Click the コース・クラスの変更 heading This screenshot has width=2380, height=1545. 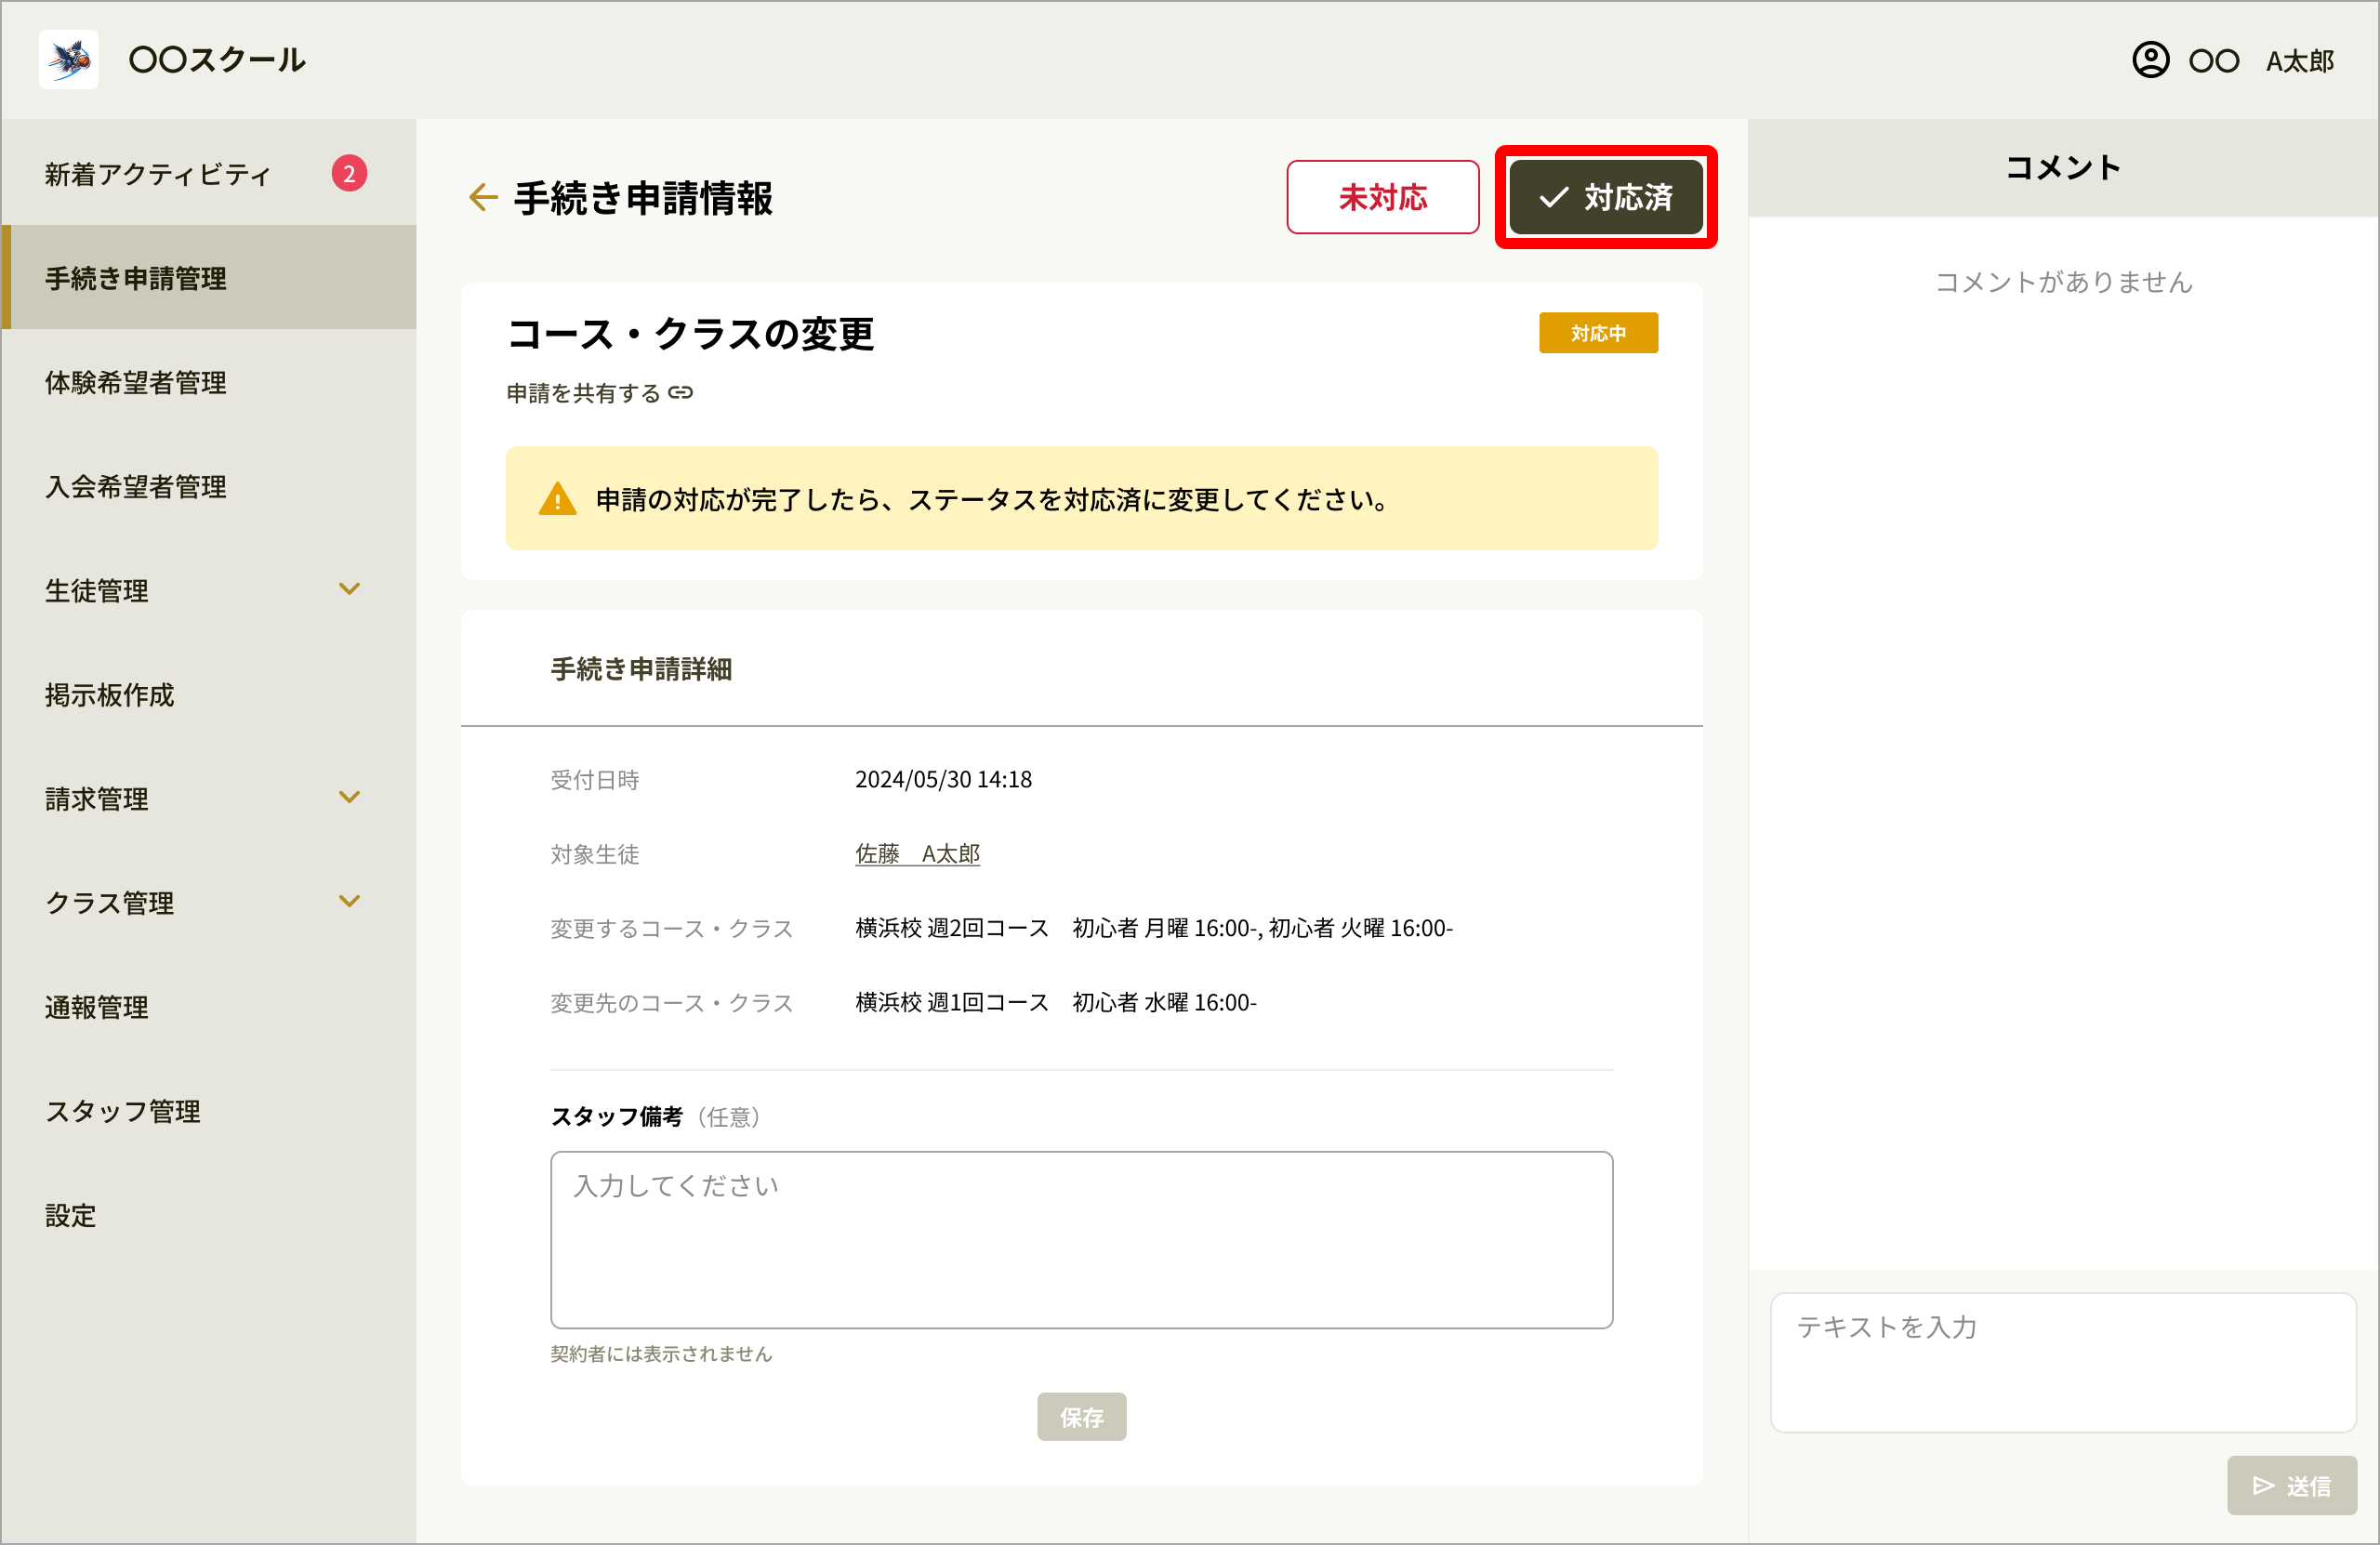click(690, 333)
